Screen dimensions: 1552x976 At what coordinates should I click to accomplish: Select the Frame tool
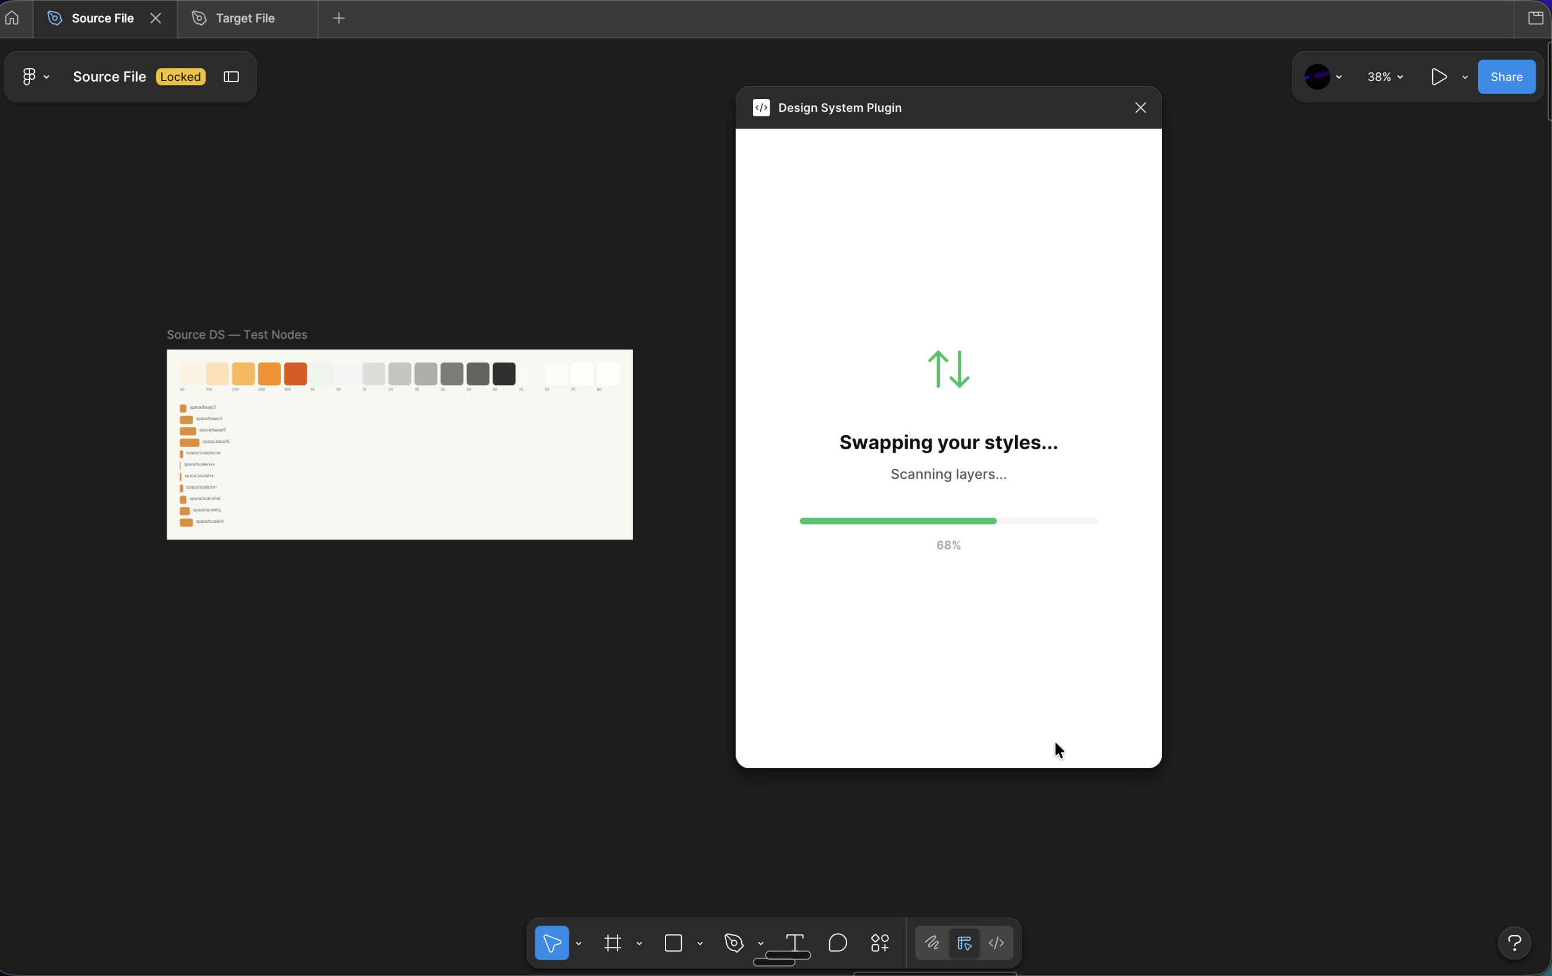click(613, 943)
